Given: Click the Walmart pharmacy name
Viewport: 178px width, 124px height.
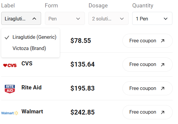Looking at the screenshot, I should pos(32,112).
